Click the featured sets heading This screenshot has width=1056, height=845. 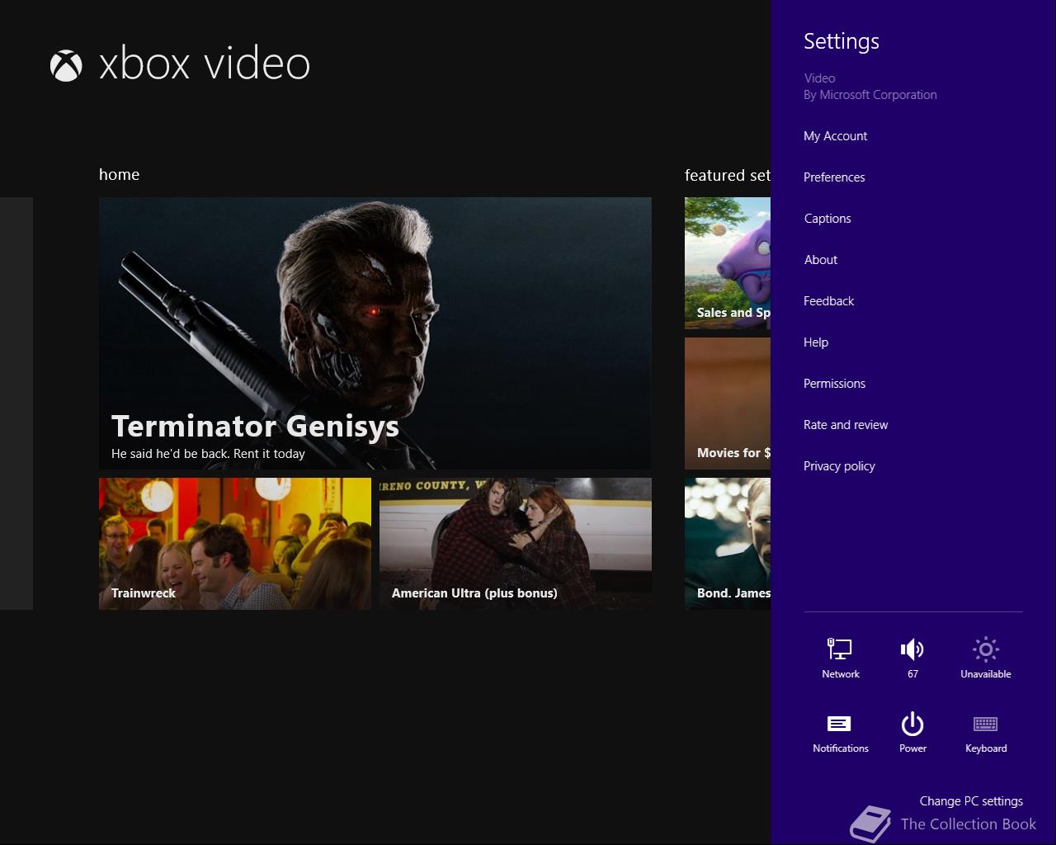click(728, 175)
